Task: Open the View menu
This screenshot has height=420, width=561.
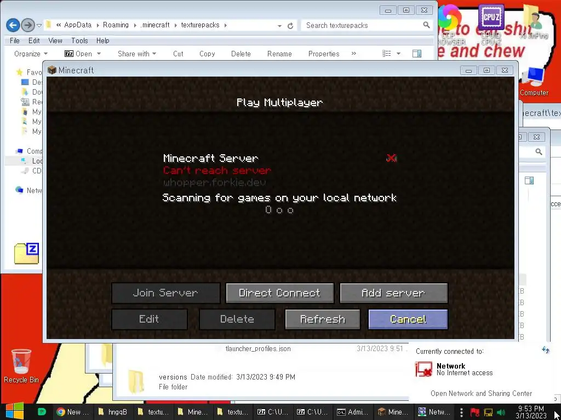Action: (x=55, y=40)
